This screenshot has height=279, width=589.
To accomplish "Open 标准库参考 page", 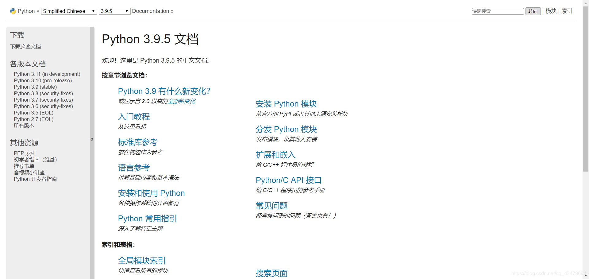I will tap(138, 142).
